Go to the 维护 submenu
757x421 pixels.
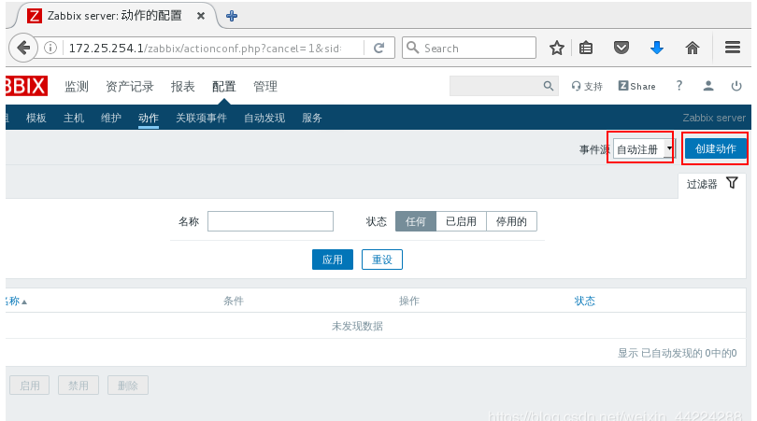(x=111, y=118)
